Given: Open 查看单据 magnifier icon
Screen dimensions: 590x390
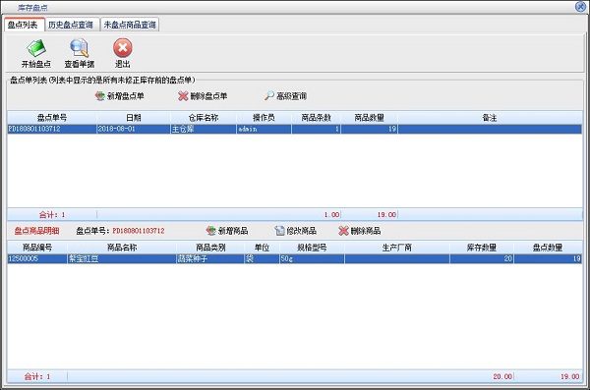Looking at the screenshot, I should [x=79, y=48].
